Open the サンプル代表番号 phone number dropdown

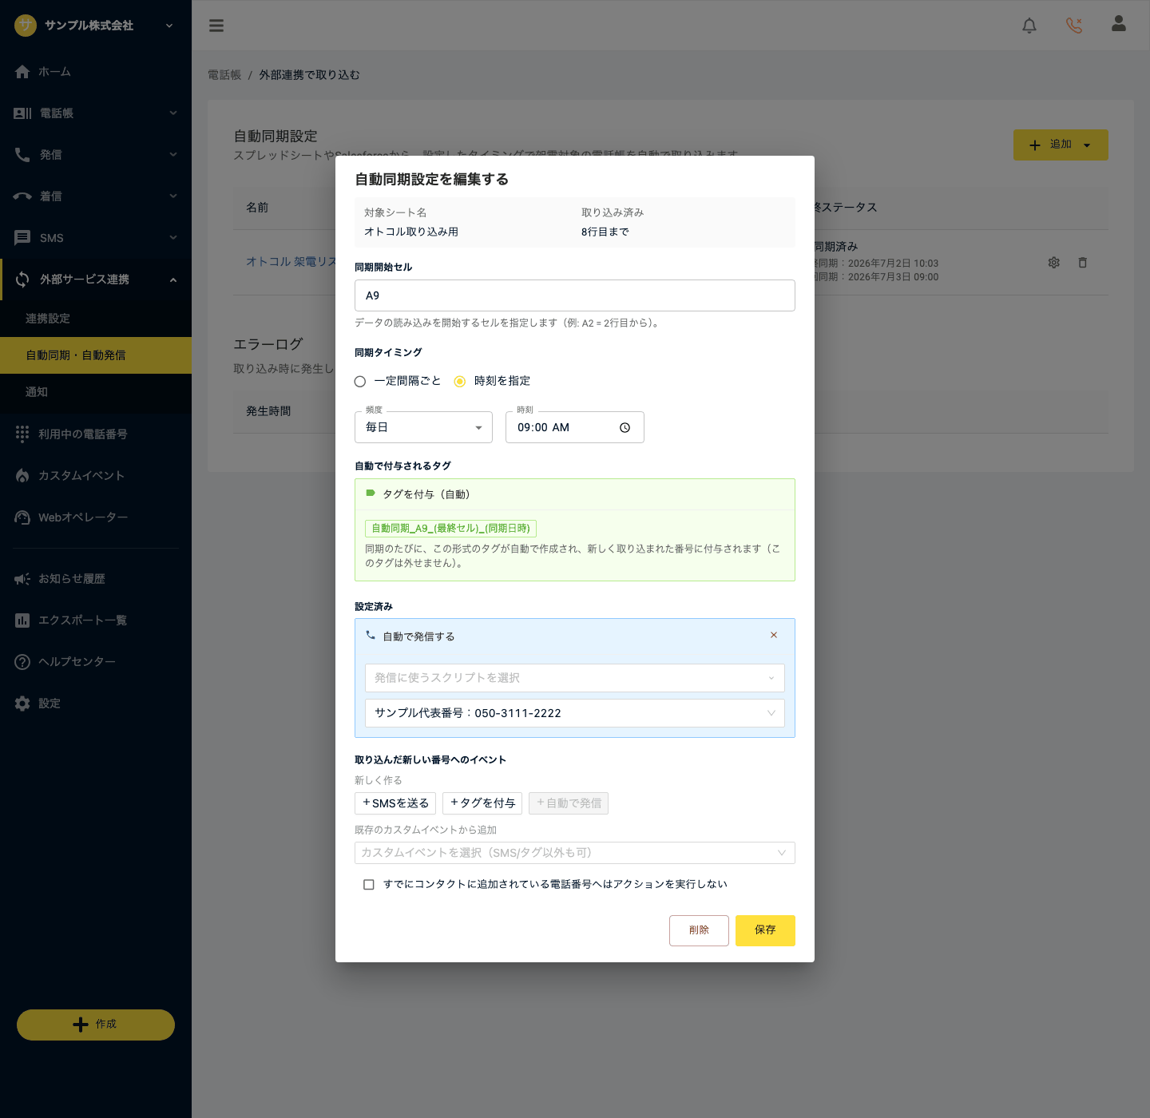[575, 713]
